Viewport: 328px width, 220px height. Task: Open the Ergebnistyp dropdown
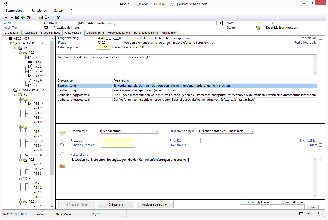[x=157, y=131]
